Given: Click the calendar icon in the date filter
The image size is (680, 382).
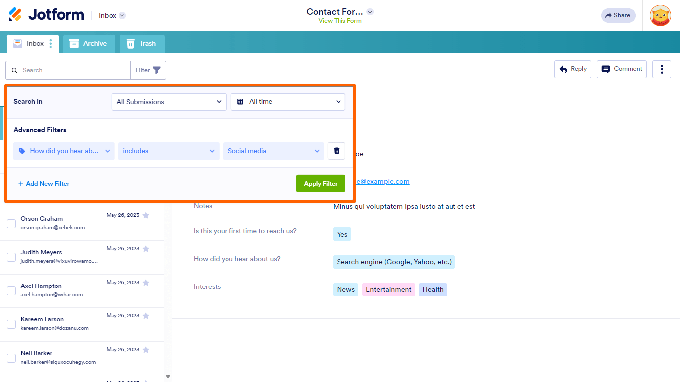Looking at the screenshot, I should click(240, 101).
